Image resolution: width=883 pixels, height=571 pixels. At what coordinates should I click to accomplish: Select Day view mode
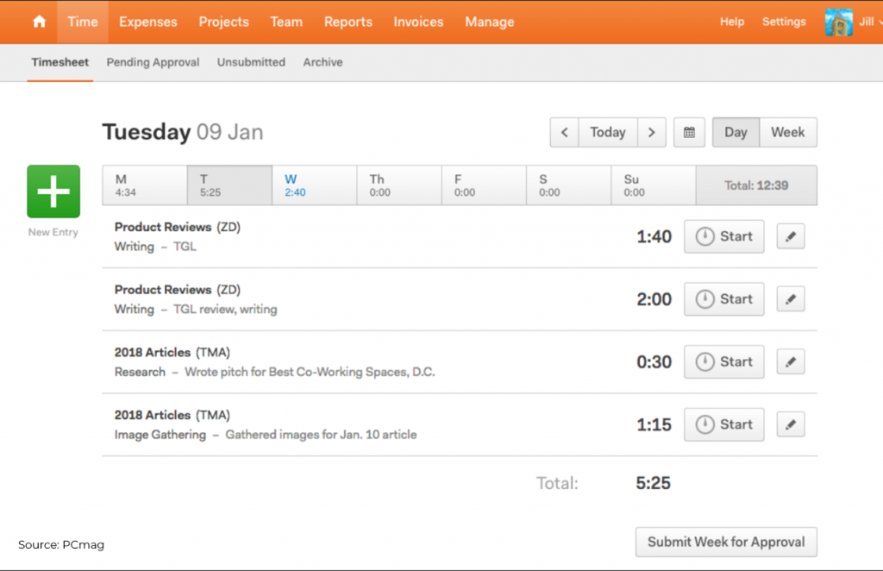click(735, 132)
